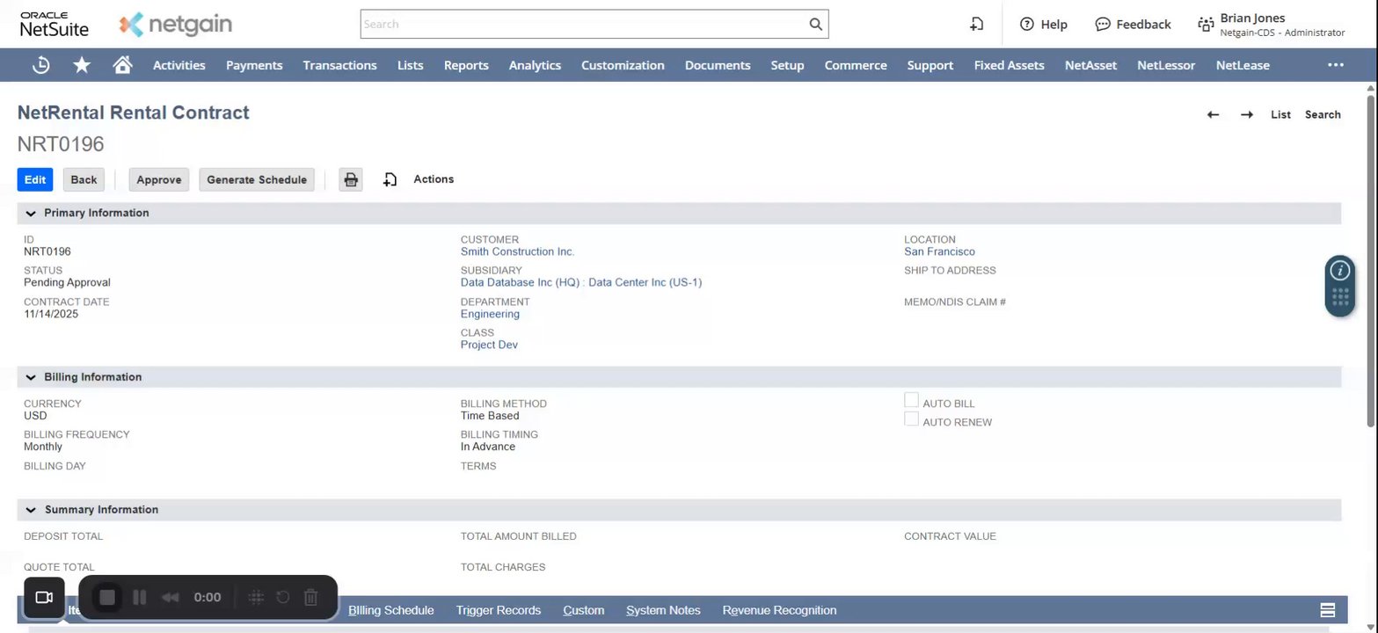Open the Customization menu

pyautogui.click(x=623, y=65)
